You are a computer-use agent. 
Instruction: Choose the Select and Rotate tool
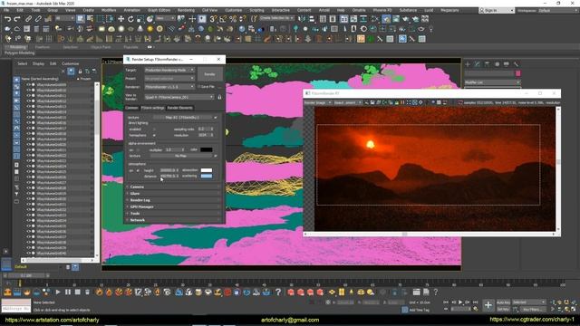[x=130, y=18]
